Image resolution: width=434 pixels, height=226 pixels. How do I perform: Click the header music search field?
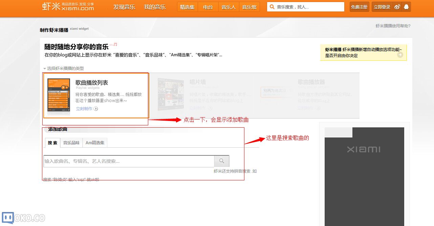[306, 7]
